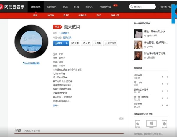
Task: Open the 发现音乐 tab
Action: (36, 7)
